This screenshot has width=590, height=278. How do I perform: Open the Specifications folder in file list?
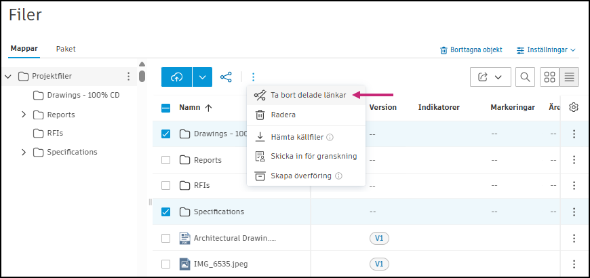[219, 212]
